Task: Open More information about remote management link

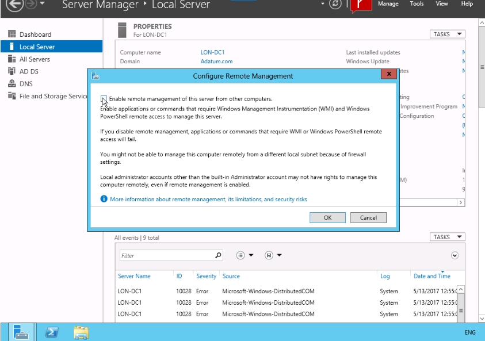Action: coord(208,200)
